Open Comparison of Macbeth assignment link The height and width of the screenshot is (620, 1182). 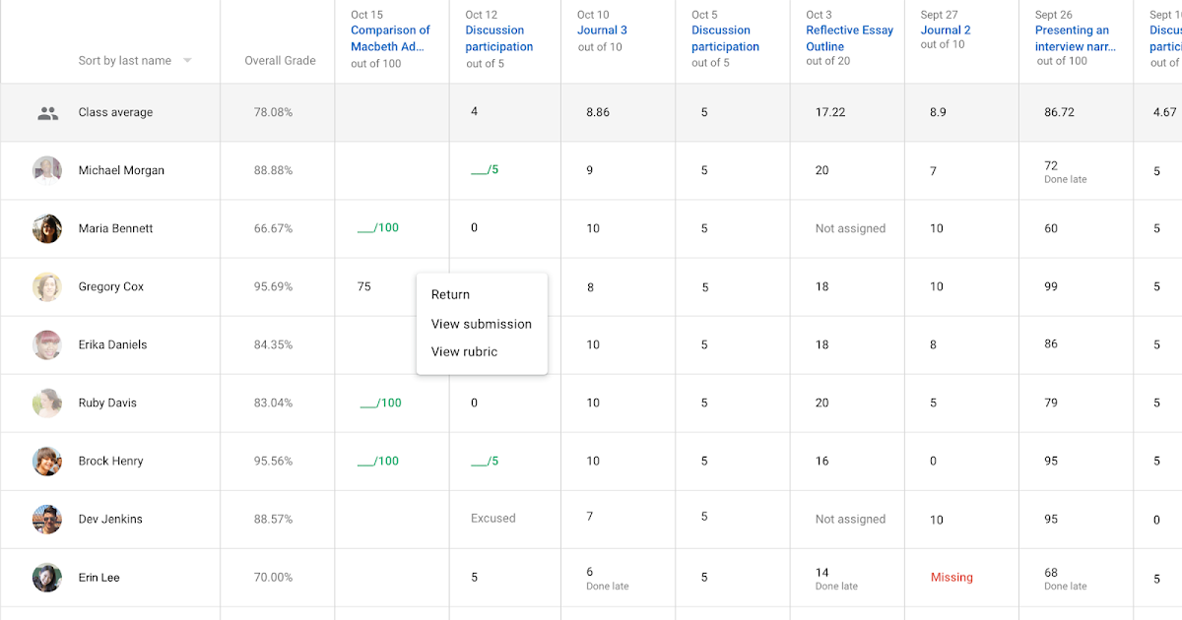point(390,38)
